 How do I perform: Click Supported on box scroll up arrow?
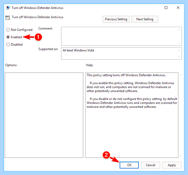tap(179, 50)
